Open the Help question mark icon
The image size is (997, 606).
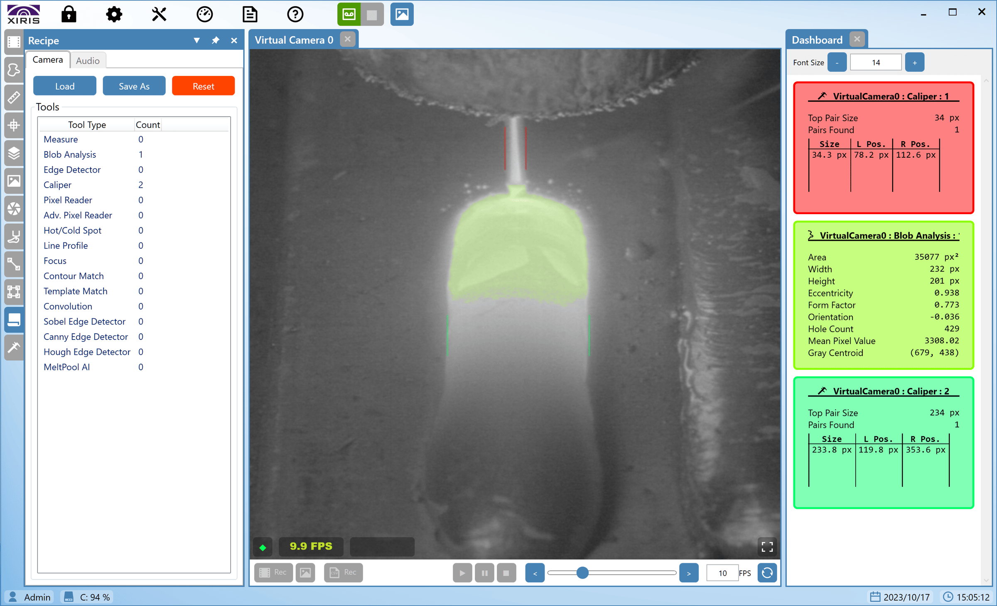click(295, 14)
